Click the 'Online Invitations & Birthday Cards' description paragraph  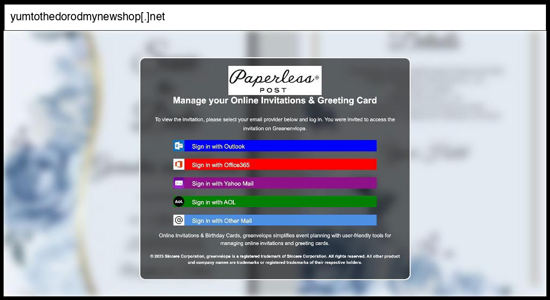tap(275, 240)
